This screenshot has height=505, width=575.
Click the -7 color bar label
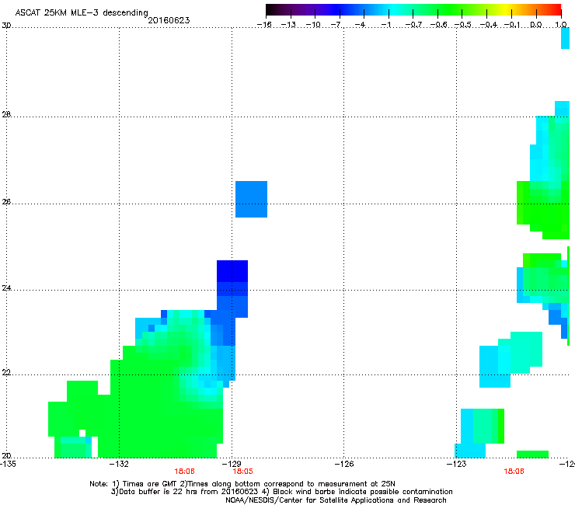(336, 25)
